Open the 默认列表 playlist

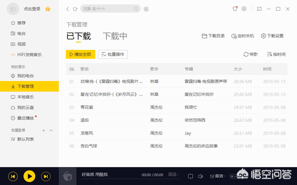tap(22, 139)
